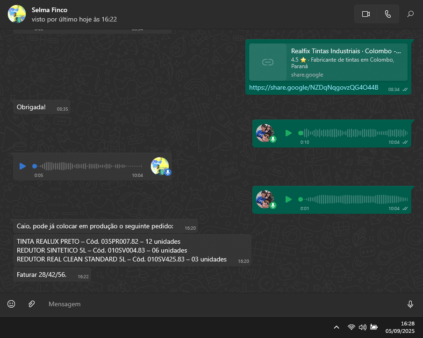Start a voice call from chat header
The image size is (423, 338).
click(387, 14)
